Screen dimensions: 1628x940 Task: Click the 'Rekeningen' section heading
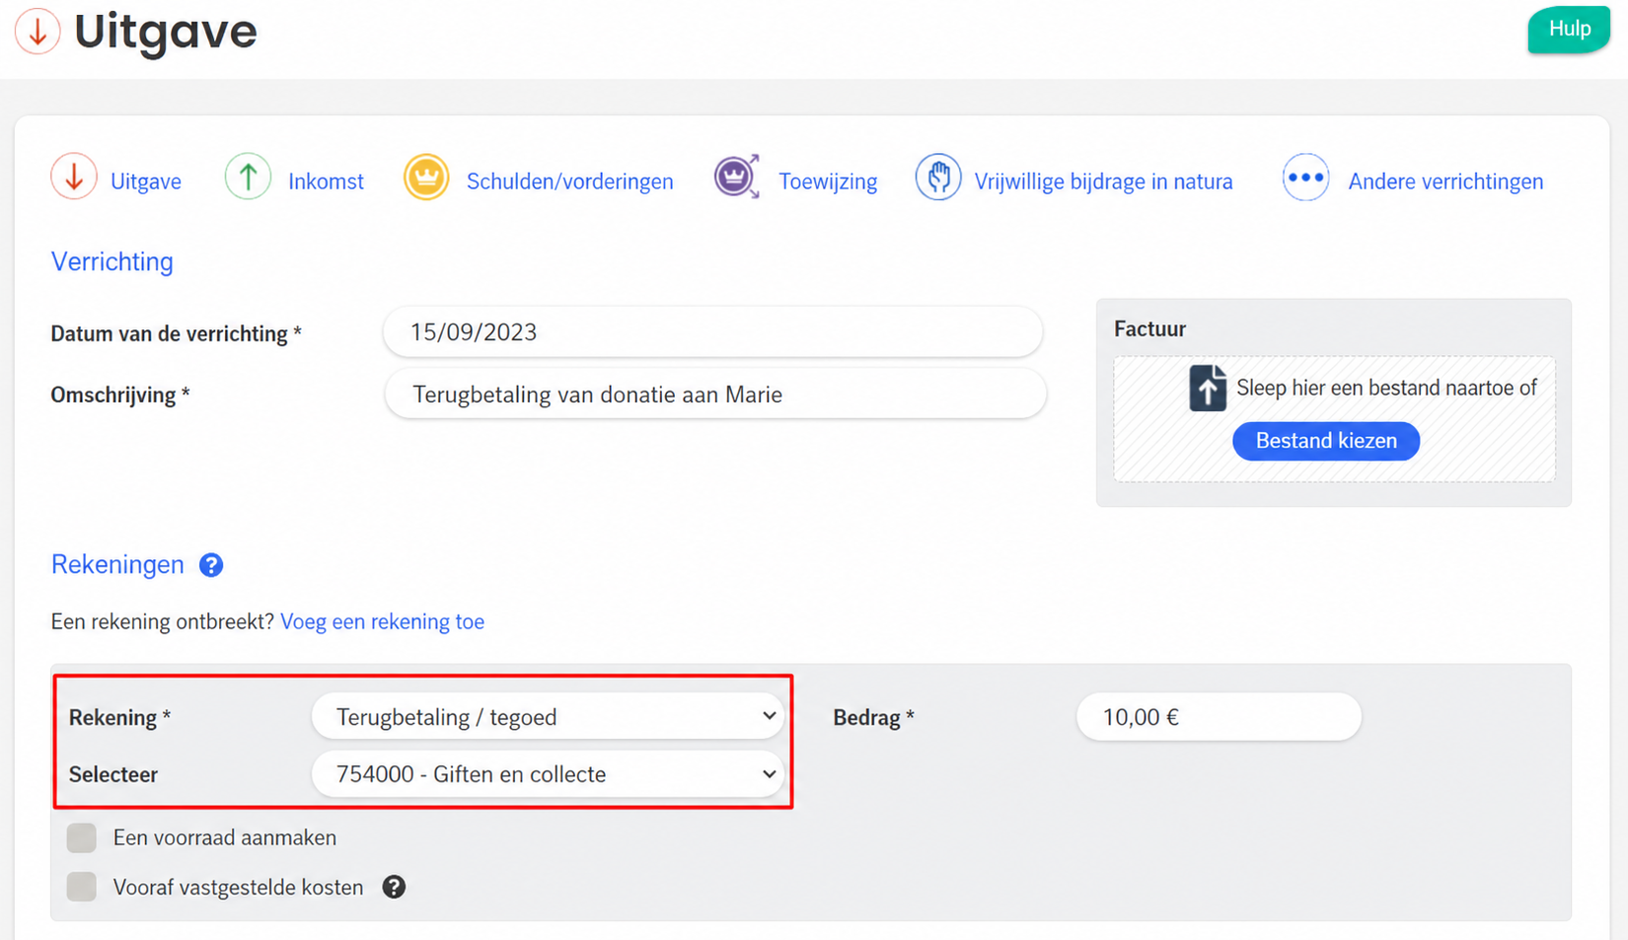tap(117, 564)
